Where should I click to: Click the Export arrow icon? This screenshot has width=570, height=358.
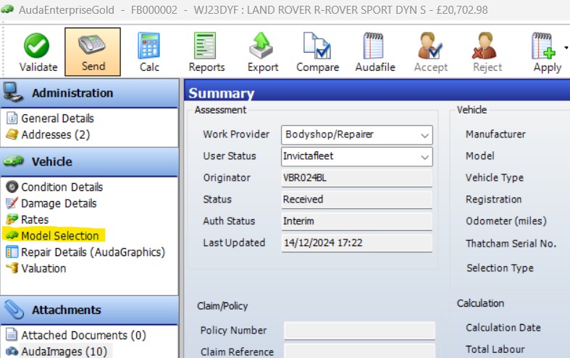(x=261, y=46)
